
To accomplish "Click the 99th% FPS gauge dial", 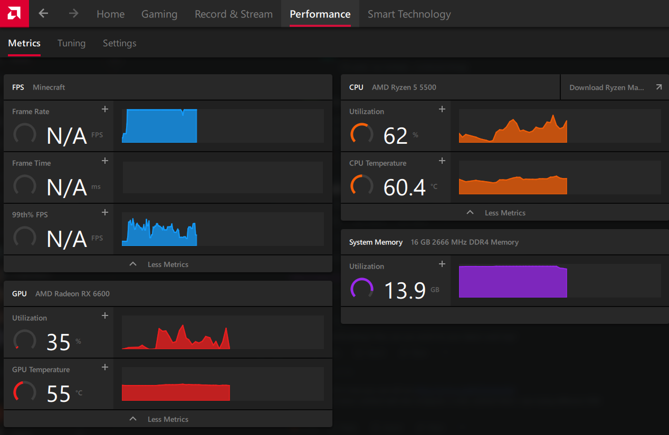I will [x=24, y=238].
